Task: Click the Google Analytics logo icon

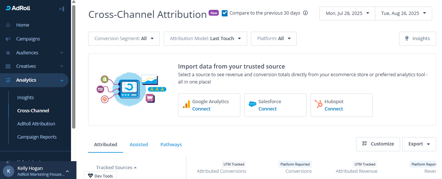Action: (186, 105)
